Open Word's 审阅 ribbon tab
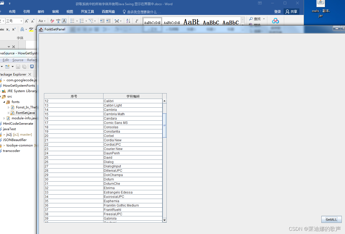 pos(55,12)
